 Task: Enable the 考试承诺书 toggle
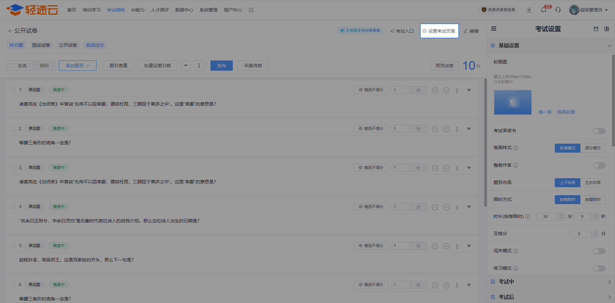[x=599, y=131]
